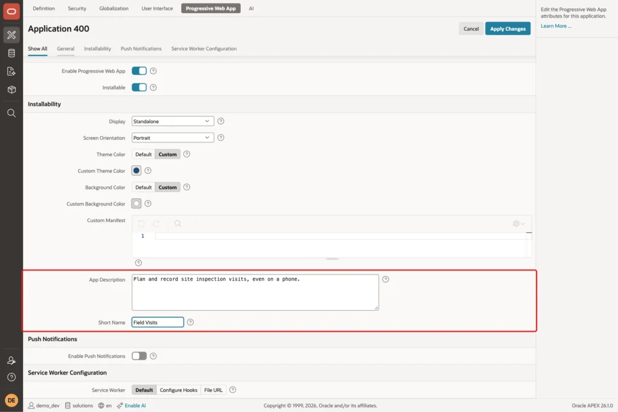This screenshot has height=412, width=618.
Task: Click redo in Custom Manifest editor
Action: [x=156, y=223]
